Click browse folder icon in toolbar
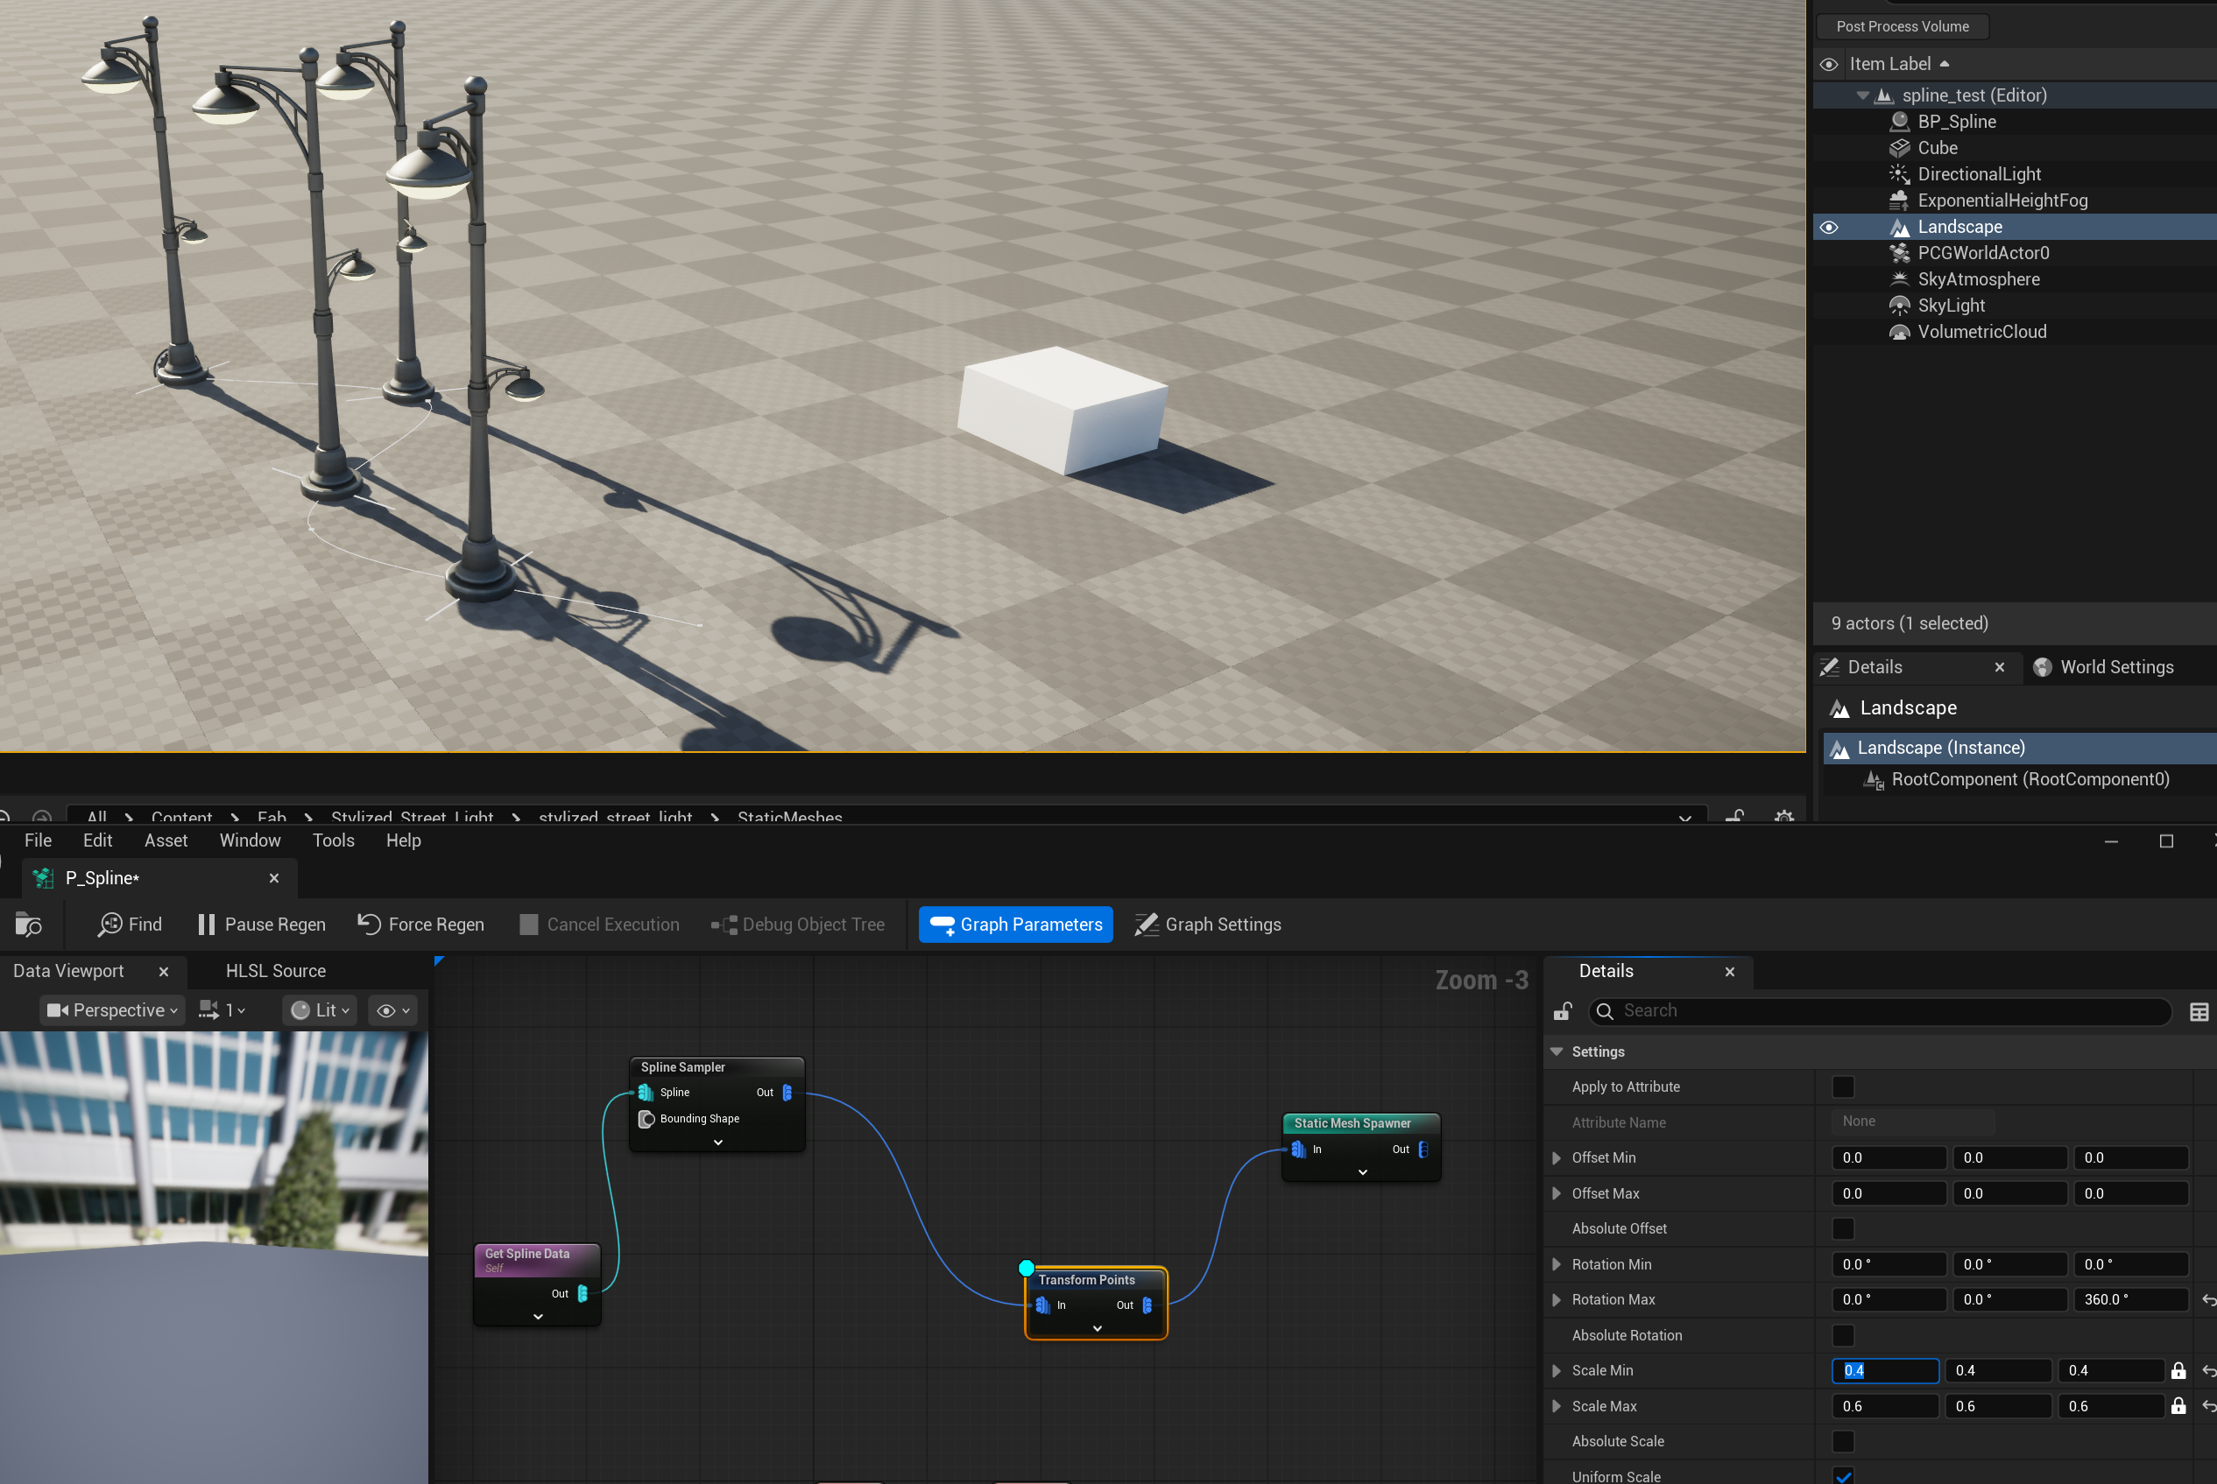Viewport: 2217px width, 1484px height. (x=28, y=925)
